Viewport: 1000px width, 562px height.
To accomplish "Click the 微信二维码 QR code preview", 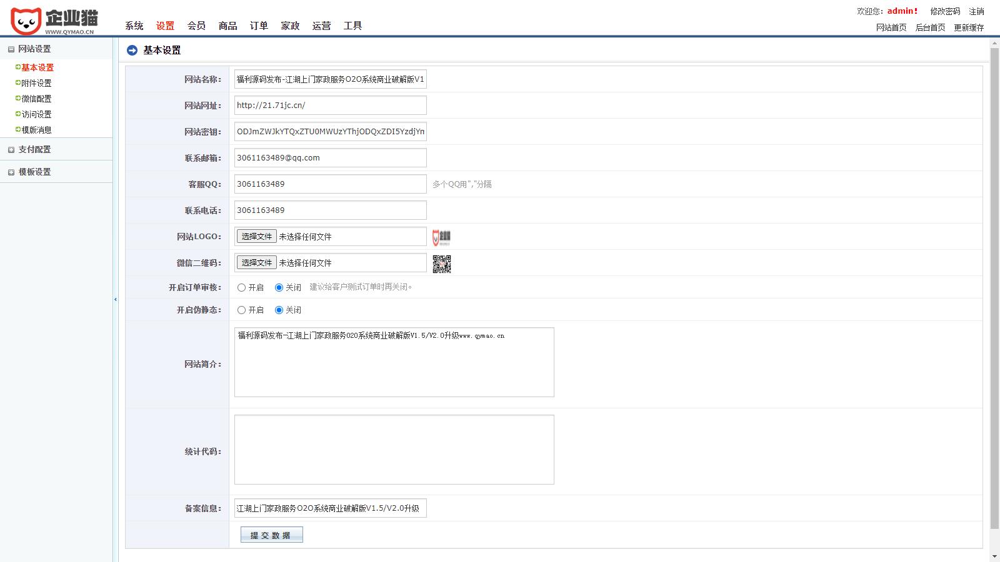I will (441, 264).
